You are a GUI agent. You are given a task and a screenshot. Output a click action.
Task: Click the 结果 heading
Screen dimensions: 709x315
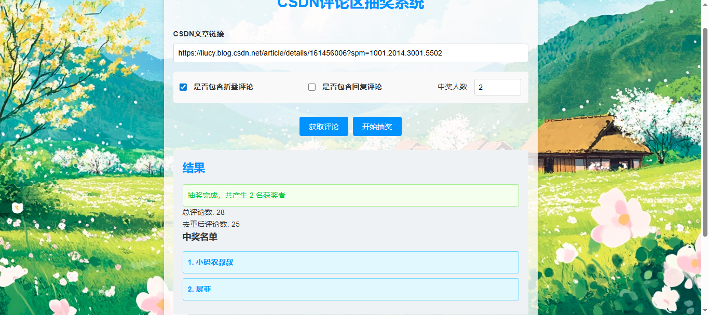(x=194, y=168)
